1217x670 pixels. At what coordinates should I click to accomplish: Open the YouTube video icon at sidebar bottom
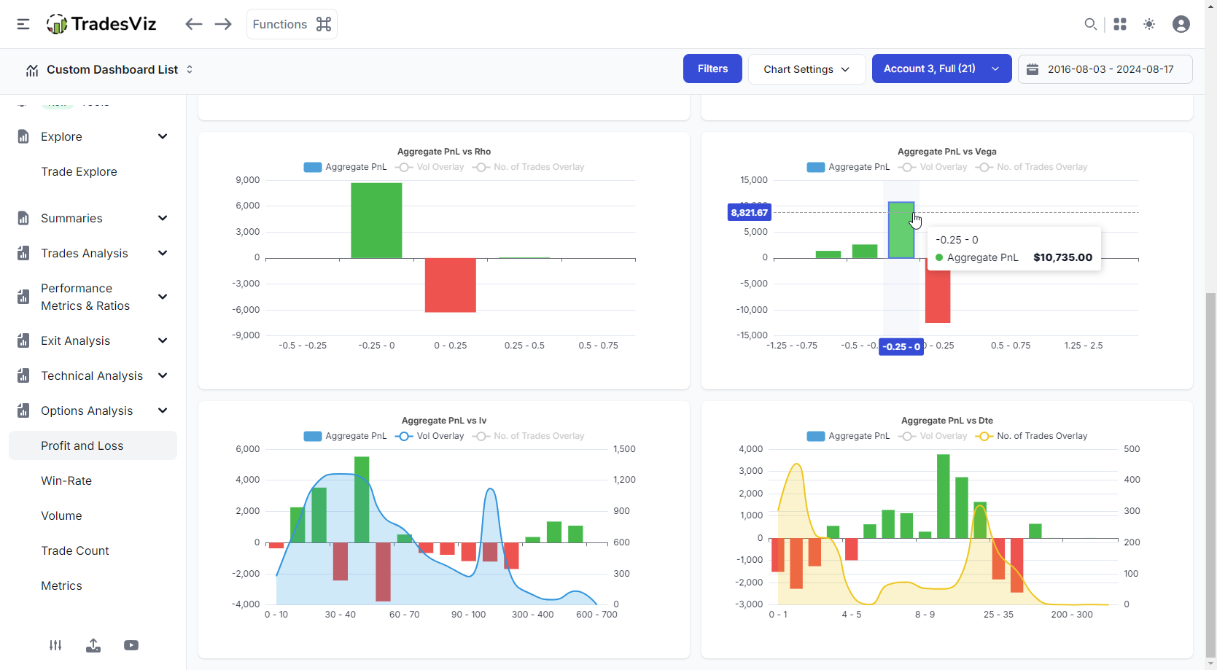coord(131,645)
